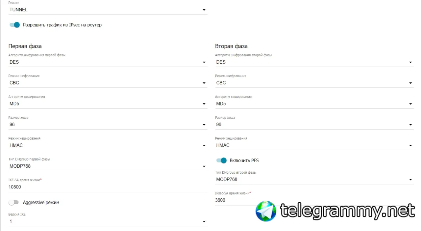This screenshot has height=231, width=421.
Task: Open second phase CBC encryption mode dropdown
Action: coord(314,83)
